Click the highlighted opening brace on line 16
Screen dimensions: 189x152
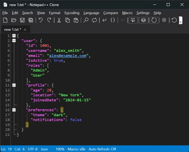click(62, 110)
